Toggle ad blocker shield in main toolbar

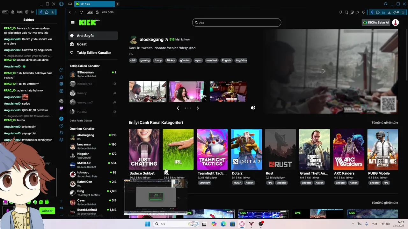click(352, 12)
